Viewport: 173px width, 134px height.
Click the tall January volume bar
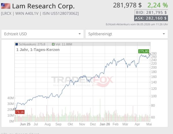point(100,110)
